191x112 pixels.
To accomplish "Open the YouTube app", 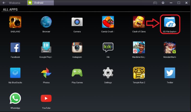I will 46,98.
